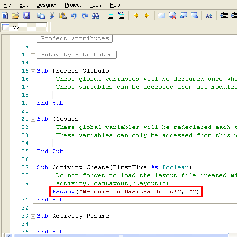Expand the Activity Attributes region

pyautogui.click(x=33, y=55)
